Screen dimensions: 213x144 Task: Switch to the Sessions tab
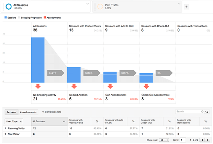pos(11,112)
